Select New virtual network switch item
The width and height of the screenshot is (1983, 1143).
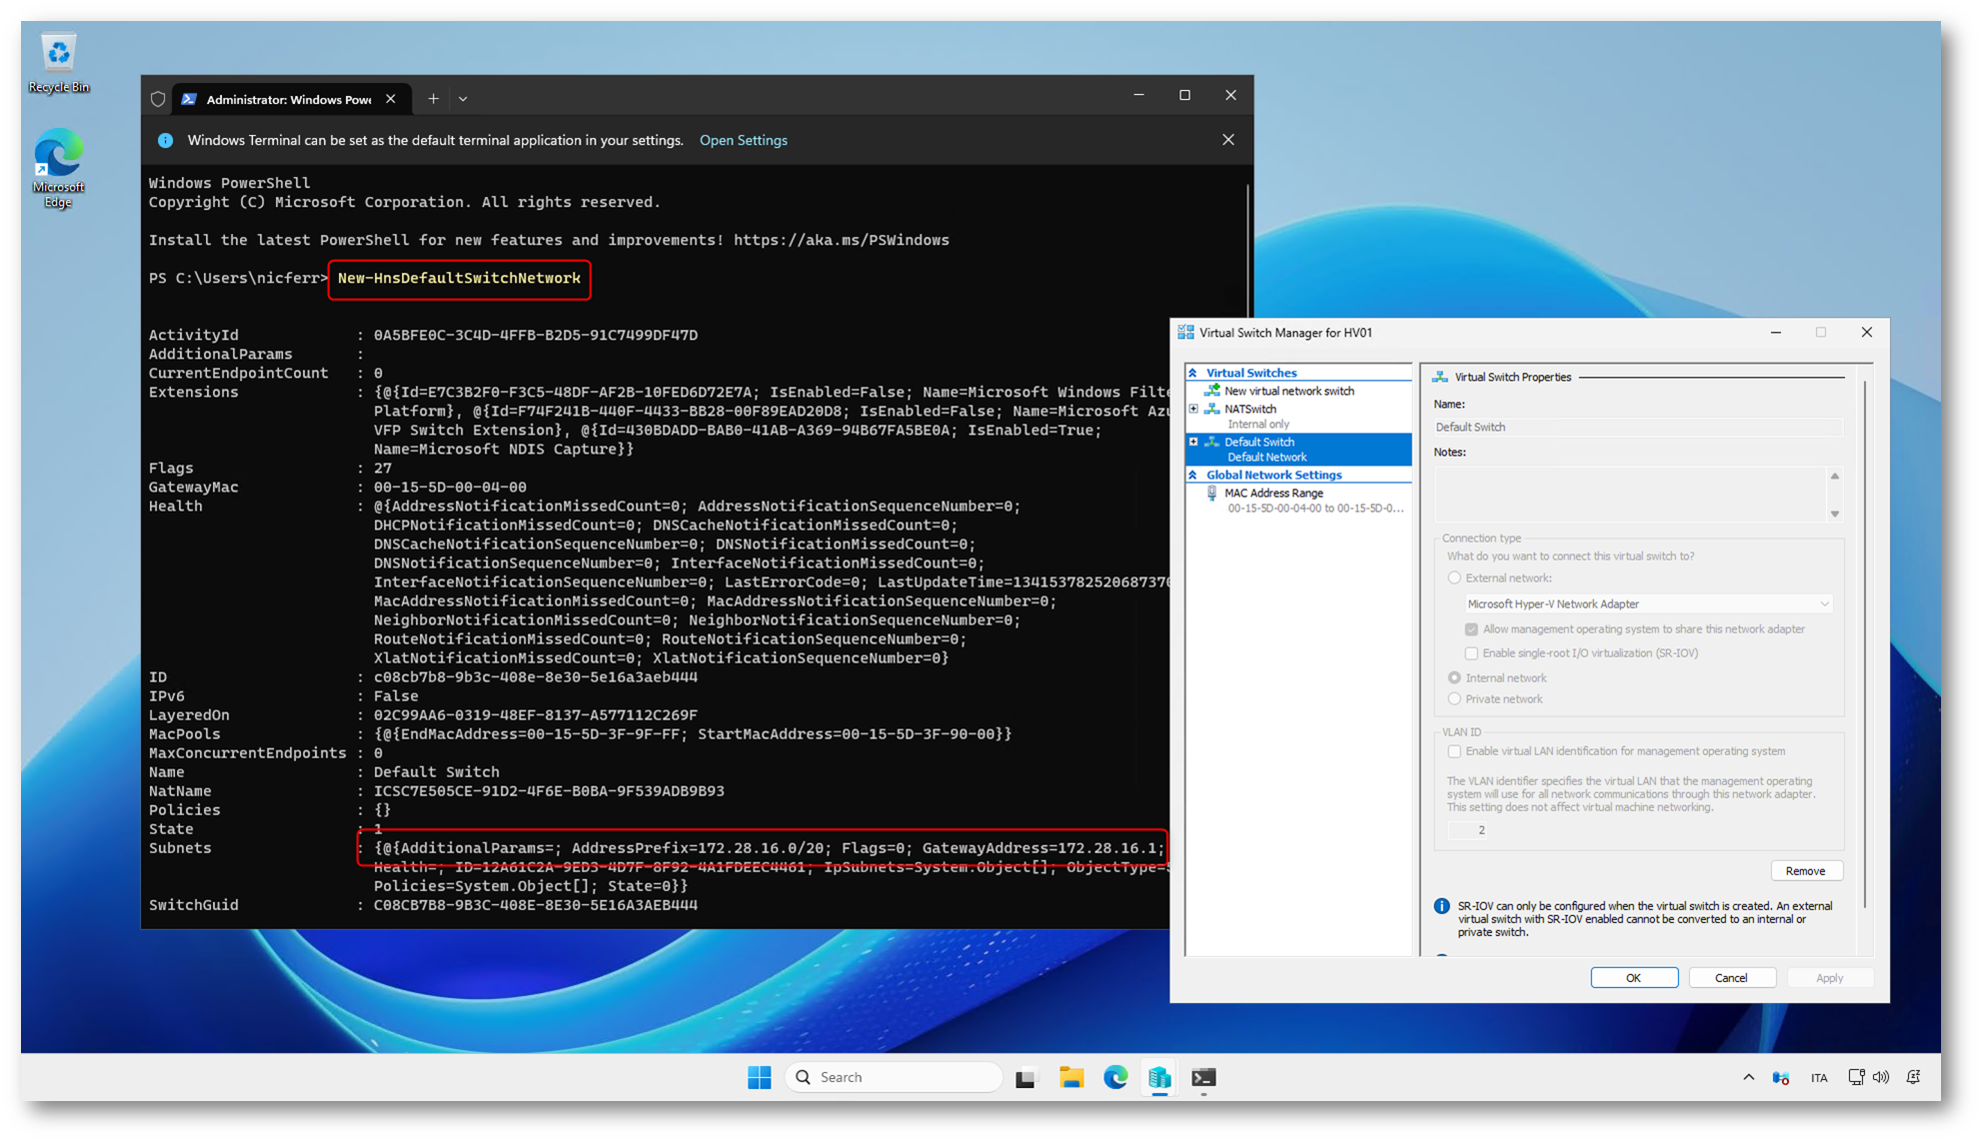click(x=1288, y=391)
